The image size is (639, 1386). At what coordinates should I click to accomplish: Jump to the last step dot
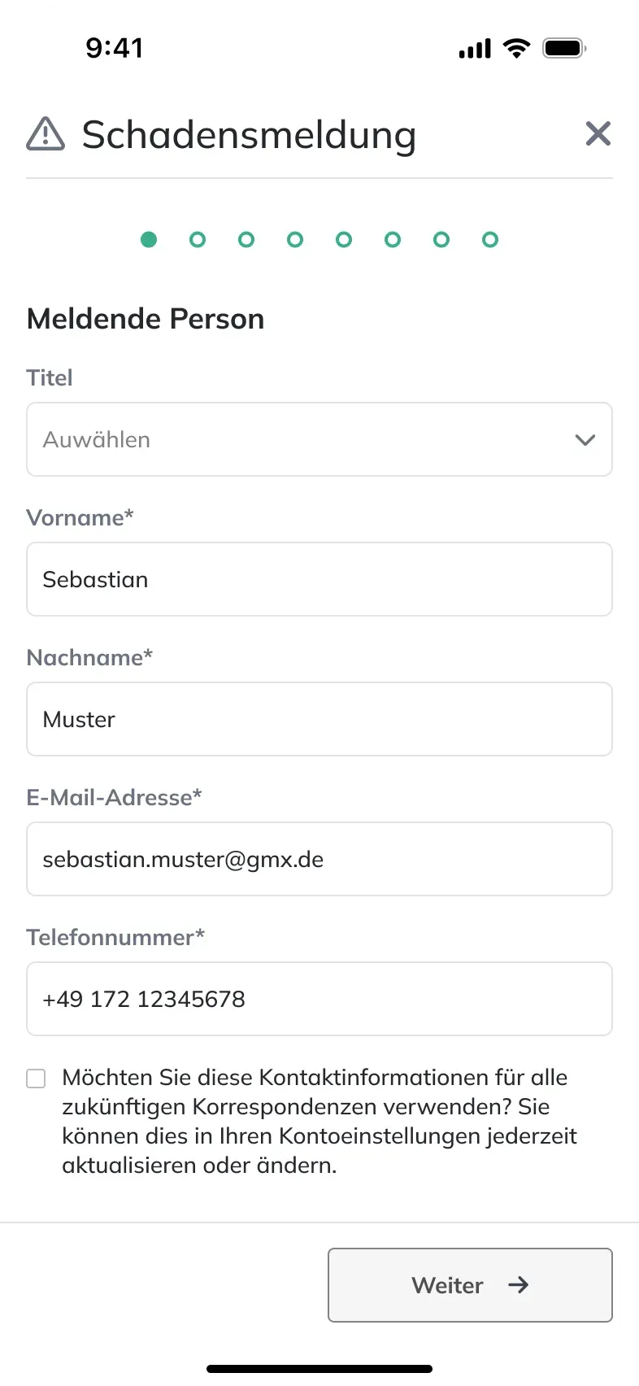click(490, 239)
